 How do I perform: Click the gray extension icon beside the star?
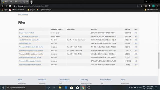(146, 6)
